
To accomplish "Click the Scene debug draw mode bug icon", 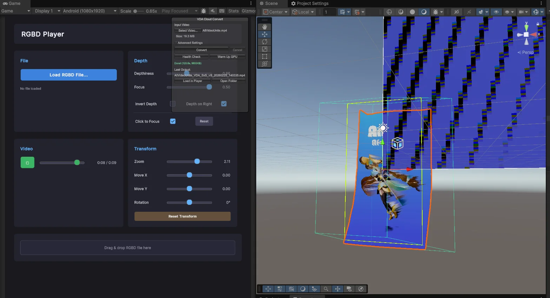I will click(x=436, y=12).
